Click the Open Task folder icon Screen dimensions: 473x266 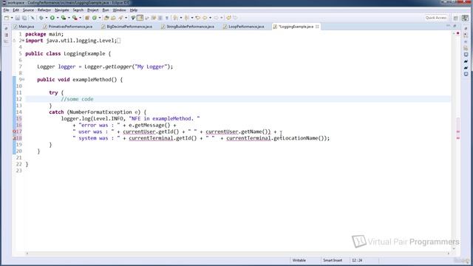tap(113, 18)
